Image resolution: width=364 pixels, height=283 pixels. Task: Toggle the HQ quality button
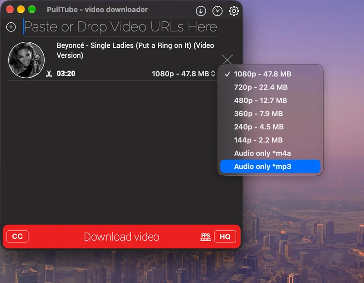(x=225, y=236)
